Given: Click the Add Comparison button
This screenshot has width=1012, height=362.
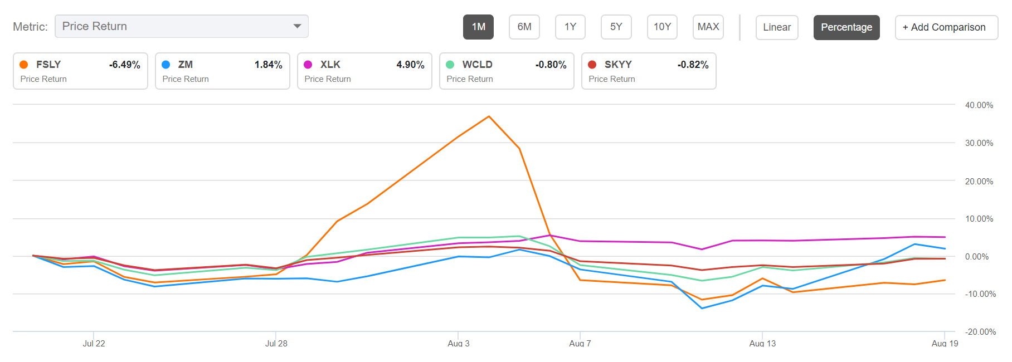Looking at the screenshot, I should (946, 27).
